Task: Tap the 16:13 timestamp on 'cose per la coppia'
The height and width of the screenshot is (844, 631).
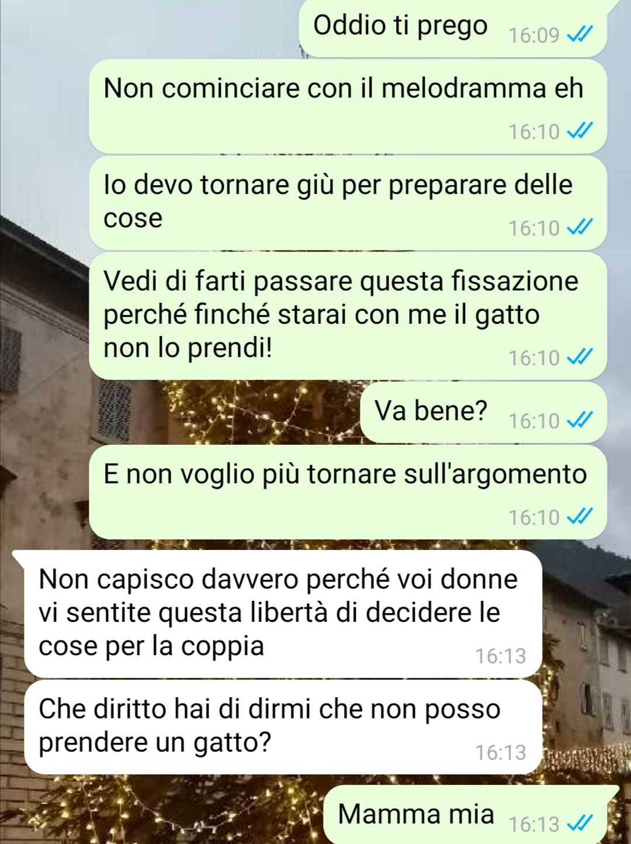Action: point(501,656)
